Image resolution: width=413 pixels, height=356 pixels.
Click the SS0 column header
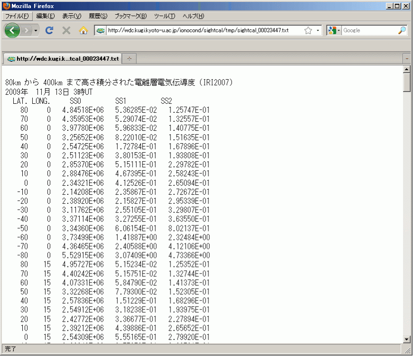75,101
